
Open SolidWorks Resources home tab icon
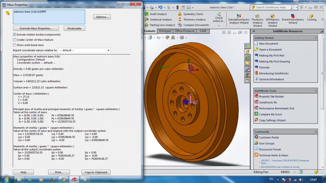pos(247,52)
